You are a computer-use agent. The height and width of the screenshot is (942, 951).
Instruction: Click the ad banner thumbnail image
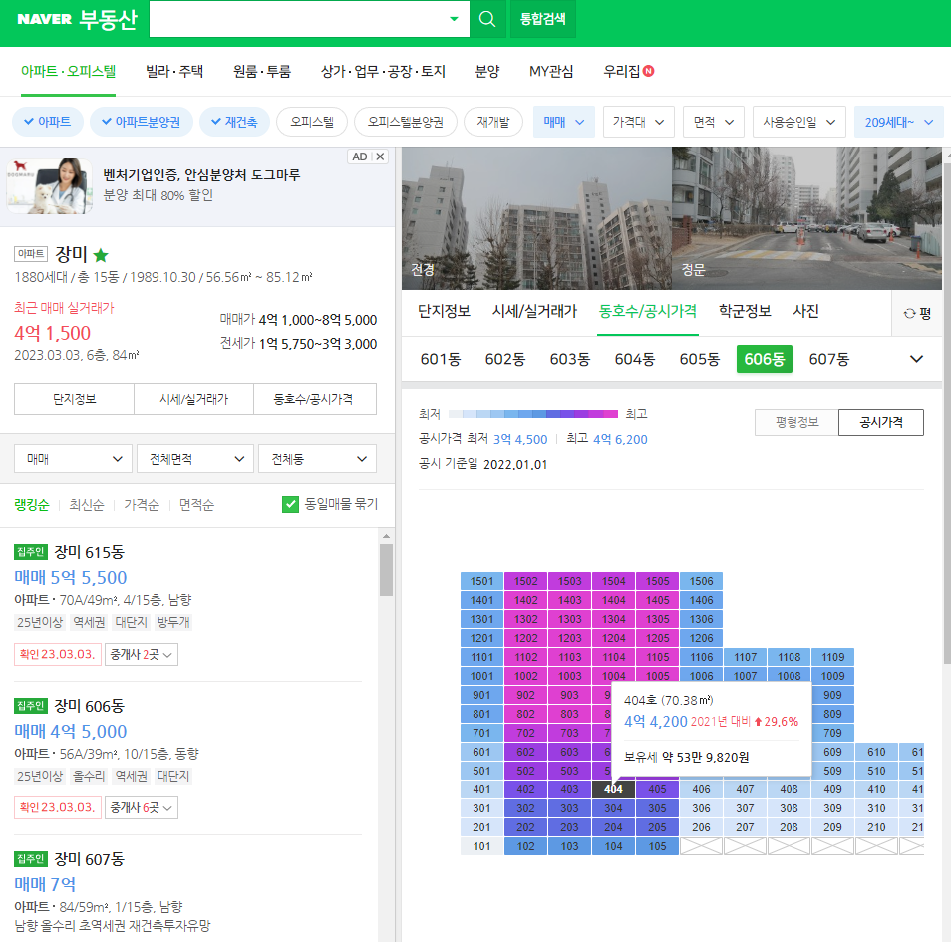coord(49,186)
